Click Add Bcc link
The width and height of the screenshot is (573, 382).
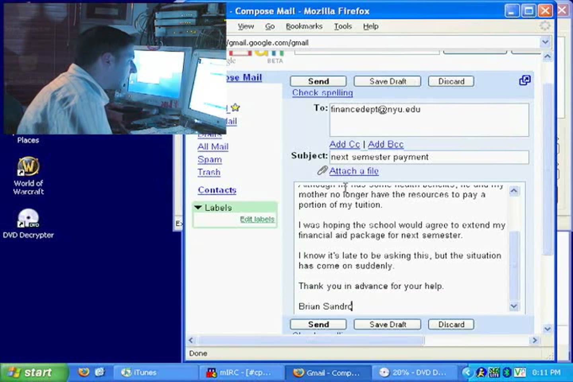coord(386,144)
